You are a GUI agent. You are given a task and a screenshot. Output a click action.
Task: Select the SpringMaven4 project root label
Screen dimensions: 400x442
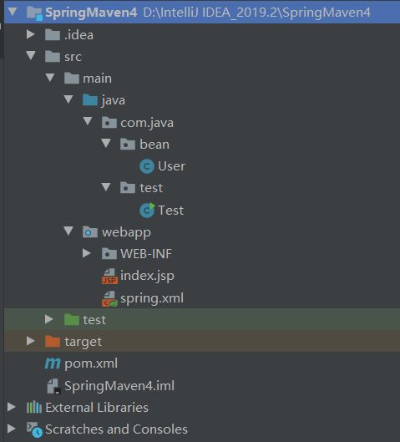click(x=91, y=13)
